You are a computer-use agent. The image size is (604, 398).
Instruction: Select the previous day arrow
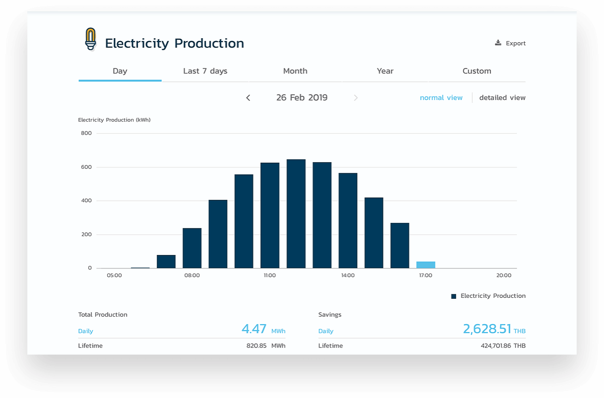(x=248, y=98)
